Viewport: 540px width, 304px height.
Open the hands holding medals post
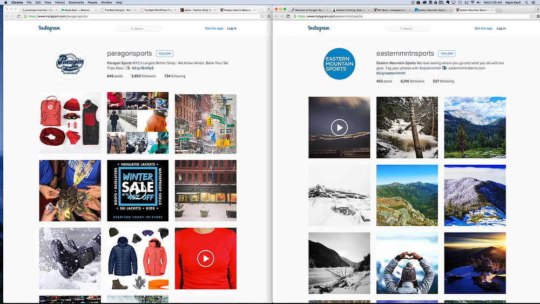(70, 191)
